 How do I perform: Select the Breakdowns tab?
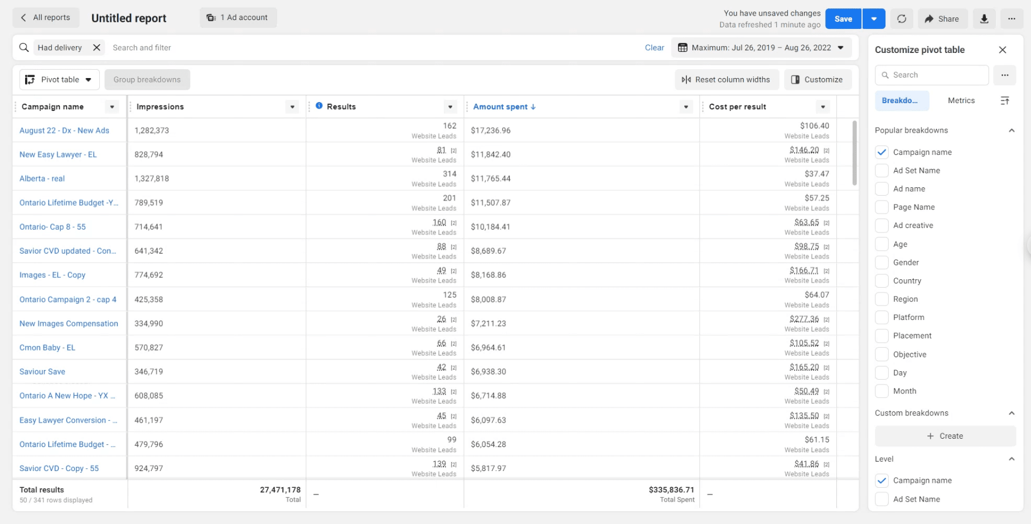pyautogui.click(x=901, y=101)
